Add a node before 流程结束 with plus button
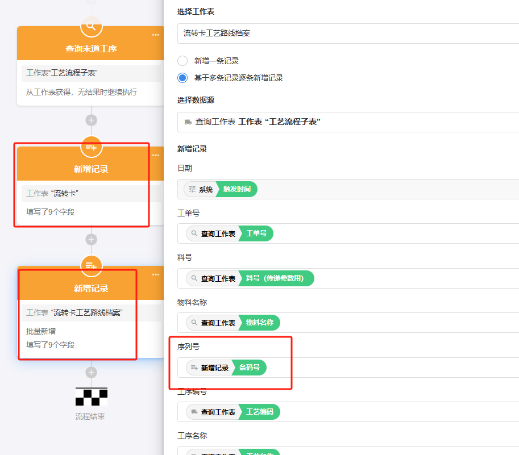Screen dimensions: 519x455 [x=92, y=373]
